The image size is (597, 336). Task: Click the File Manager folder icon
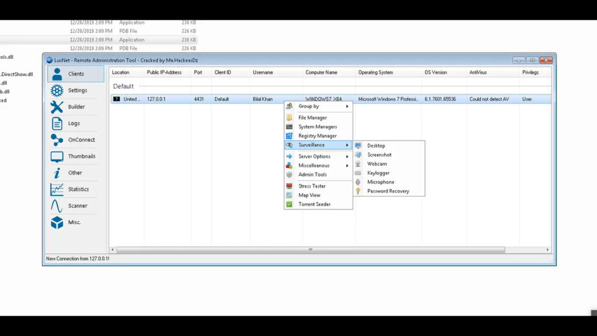(x=289, y=118)
